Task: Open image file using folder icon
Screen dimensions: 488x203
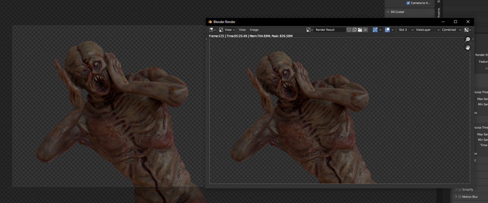Action: click(360, 30)
